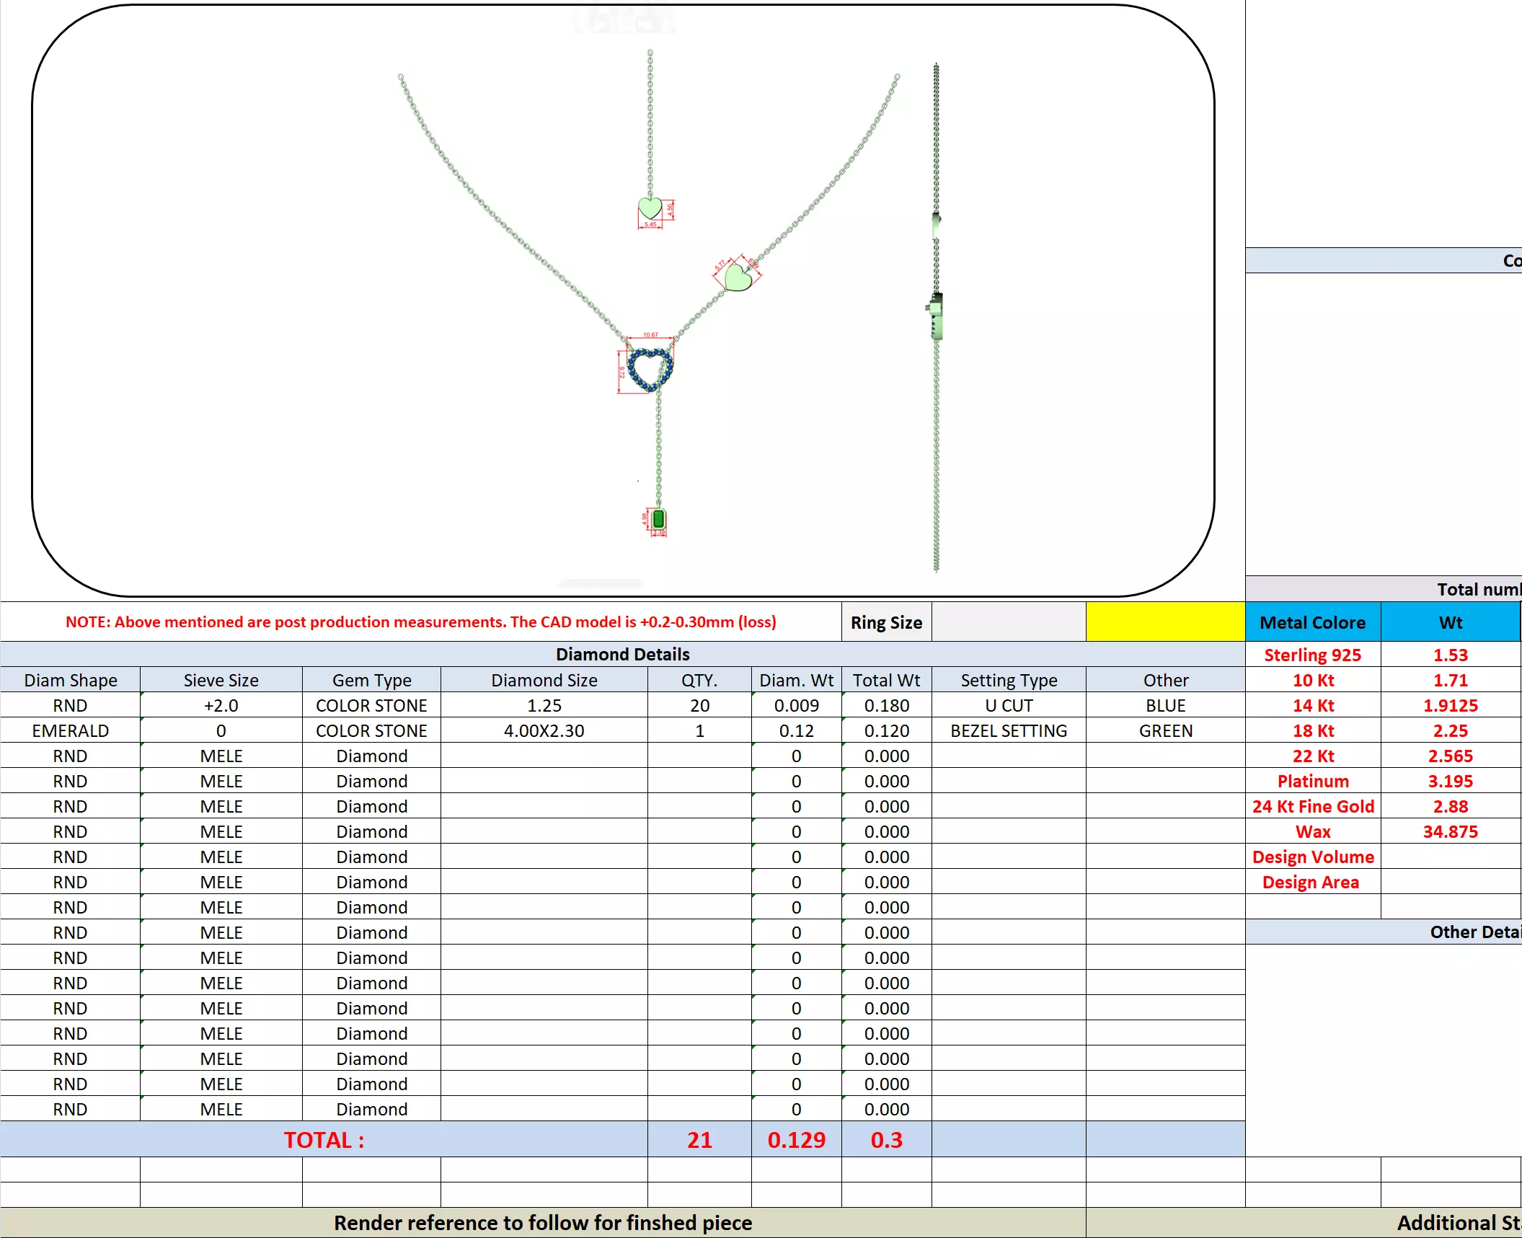
Task: Select the Metal Colore header cell
Action: tap(1312, 622)
